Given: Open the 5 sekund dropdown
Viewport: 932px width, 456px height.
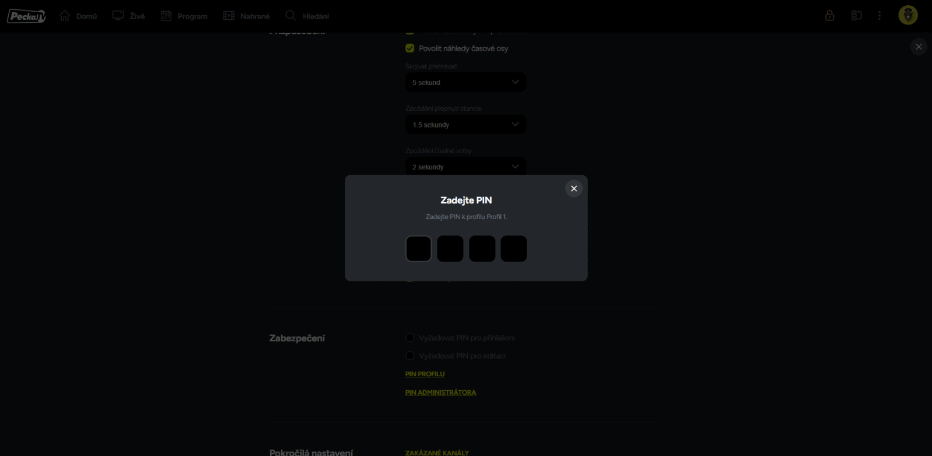Looking at the screenshot, I should pyautogui.click(x=466, y=82).
